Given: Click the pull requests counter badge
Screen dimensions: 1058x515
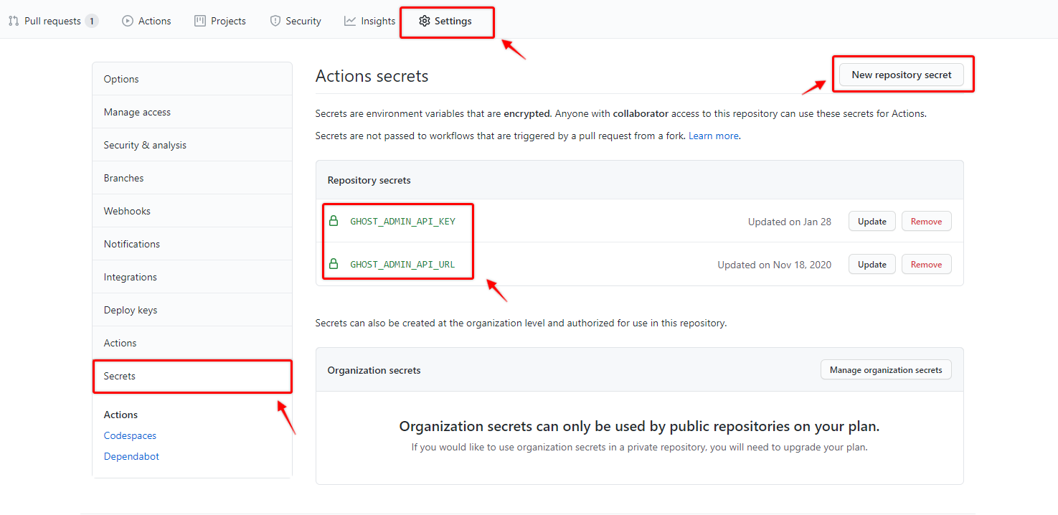Looking at the screenshot, I should (92, 21).
